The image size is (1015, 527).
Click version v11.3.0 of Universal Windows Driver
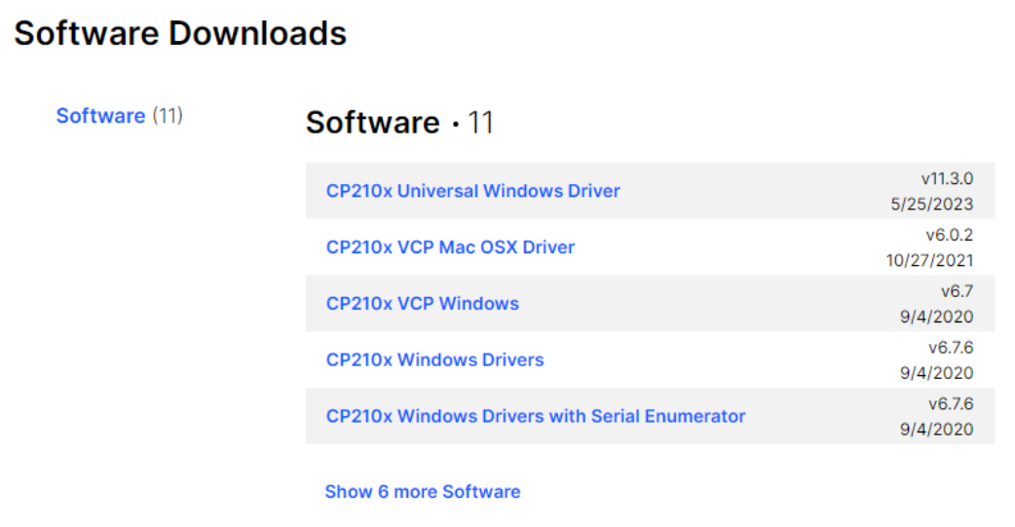947,179
